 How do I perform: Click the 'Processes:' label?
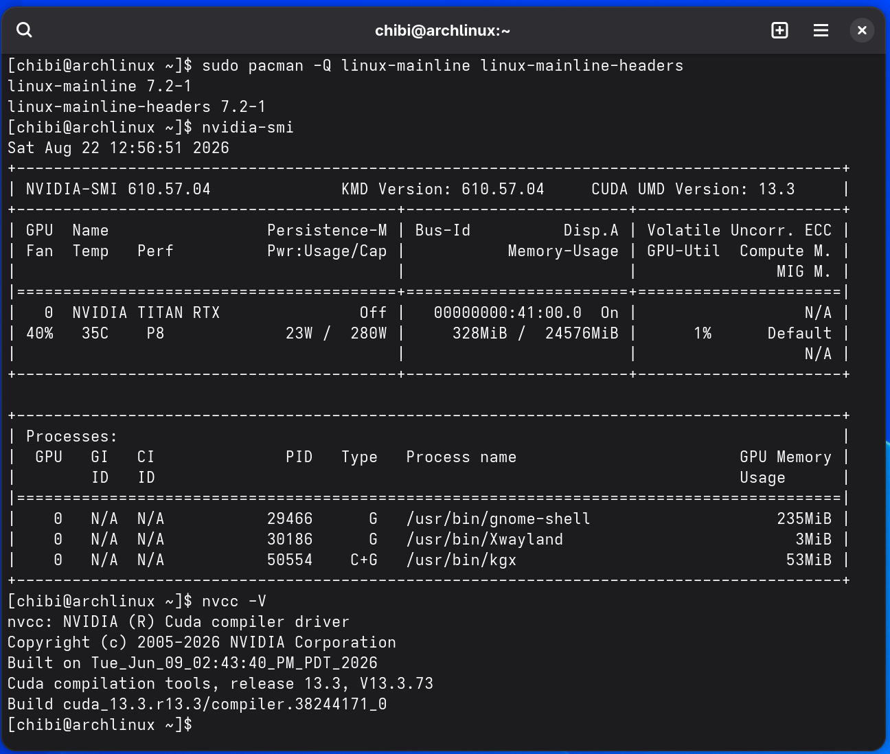pos(72,437)
